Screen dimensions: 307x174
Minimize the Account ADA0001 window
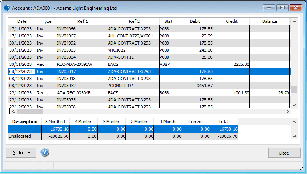coord(270,8)
